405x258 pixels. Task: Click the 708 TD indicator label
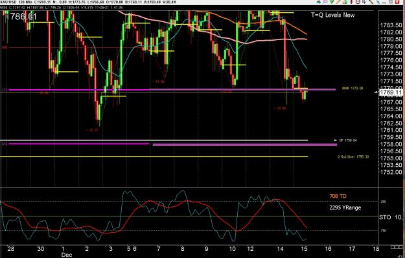tap(338, 196)
